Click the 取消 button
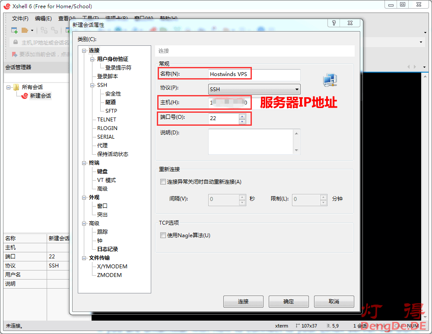This screenshot has height=334, width=432. (x=334, y=302)
